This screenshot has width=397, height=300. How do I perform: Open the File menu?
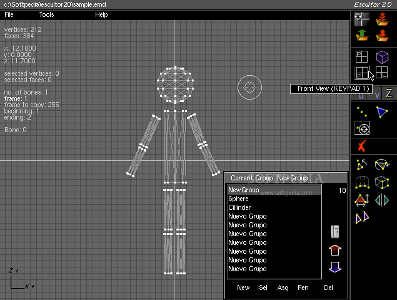pos(9,14)
